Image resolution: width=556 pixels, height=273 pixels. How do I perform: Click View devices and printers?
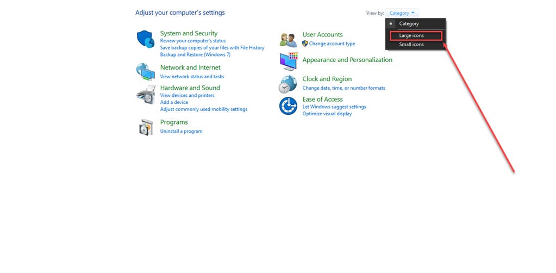coord(187,96)
